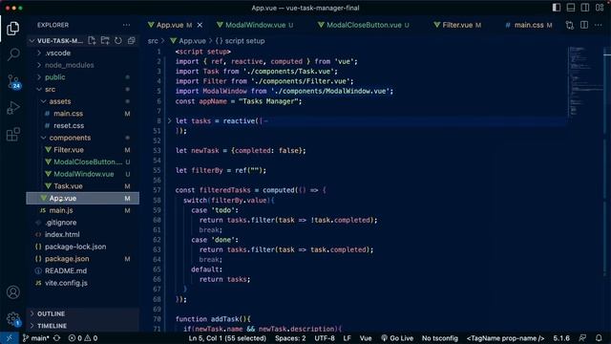The height and width of the screenshot is (344, 611).
Task: Click the 5.1.6 TypeScript version item
Action: (x=561, y=338)
